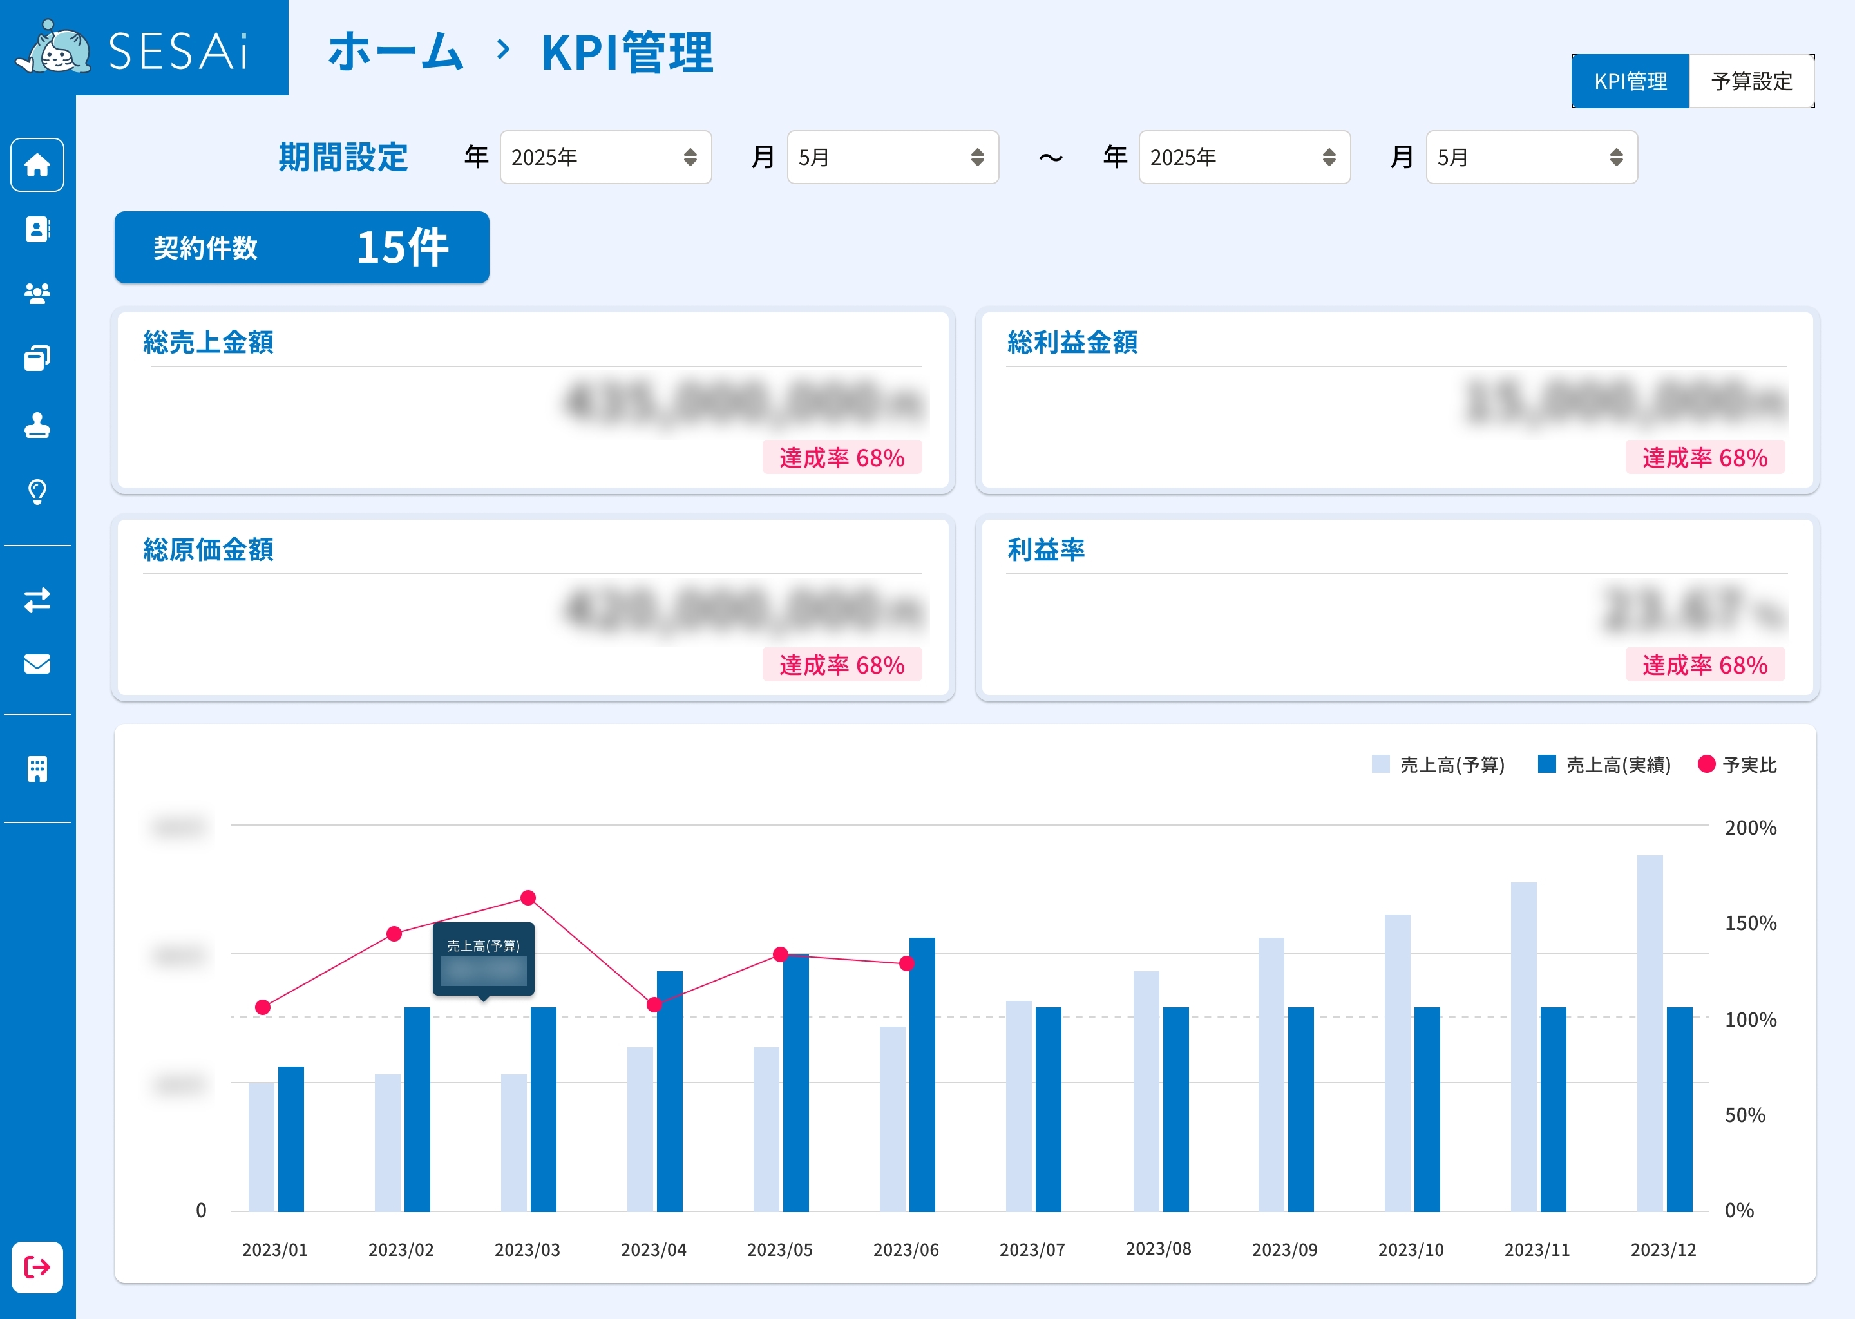Click the ホーム breadcrumb link
The image size is (1855, 1319).
tap(395, 52)
